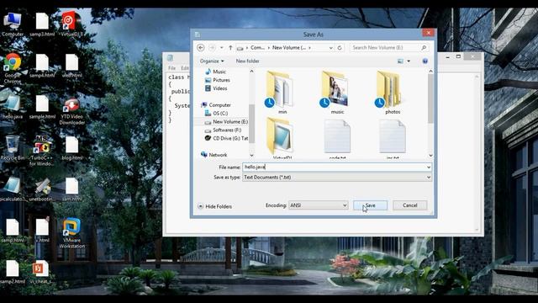538x303 pixels.
Task: Select samp.html desktop file
Action: pos(13,231)
